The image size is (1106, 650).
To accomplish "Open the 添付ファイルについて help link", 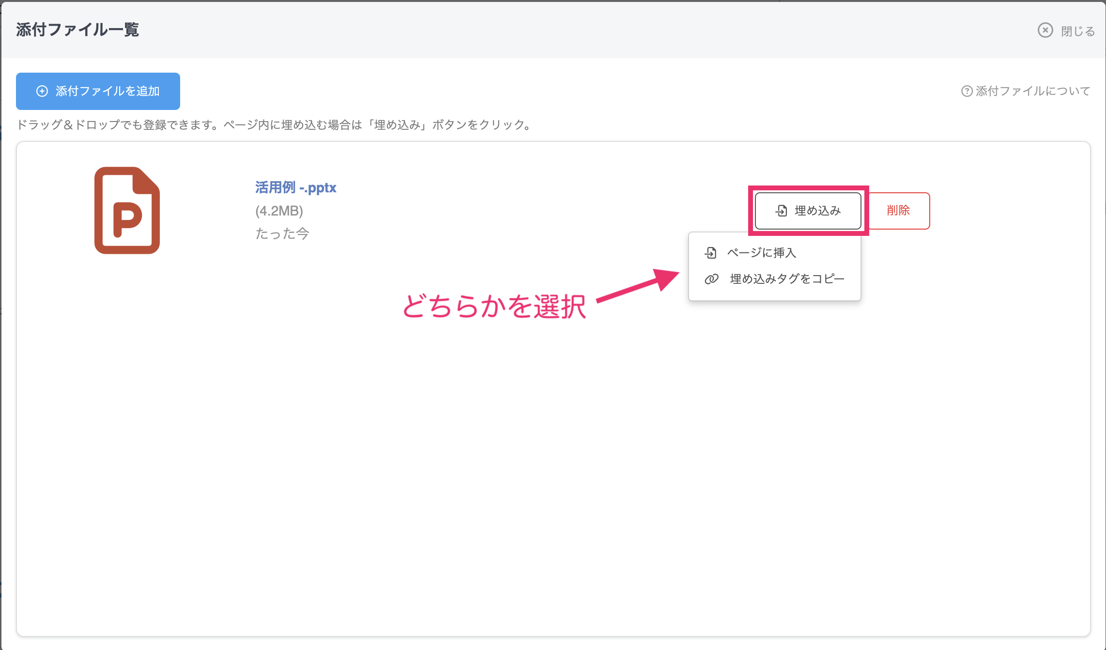I will 1032,91.
